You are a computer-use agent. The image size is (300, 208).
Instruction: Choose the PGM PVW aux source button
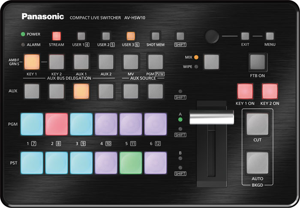(x=156, y=62)
